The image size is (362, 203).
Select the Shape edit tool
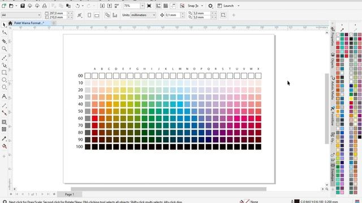[4, 33]
